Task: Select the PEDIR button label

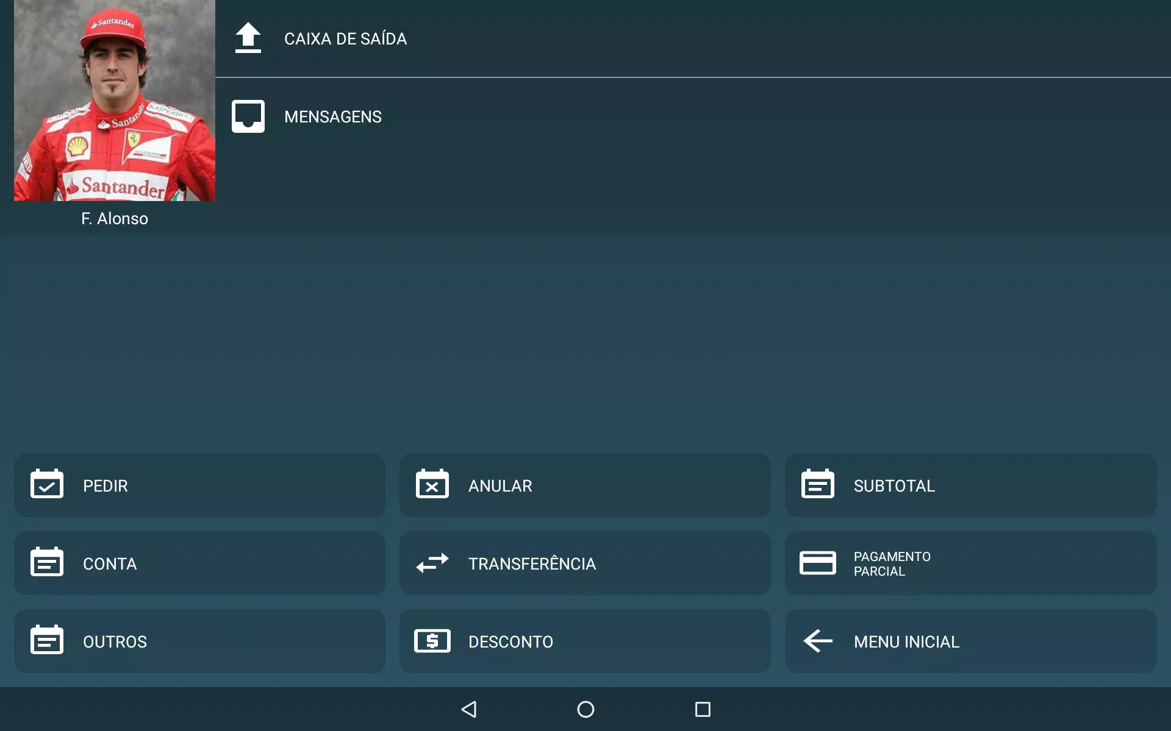Action: coord(106,486)
